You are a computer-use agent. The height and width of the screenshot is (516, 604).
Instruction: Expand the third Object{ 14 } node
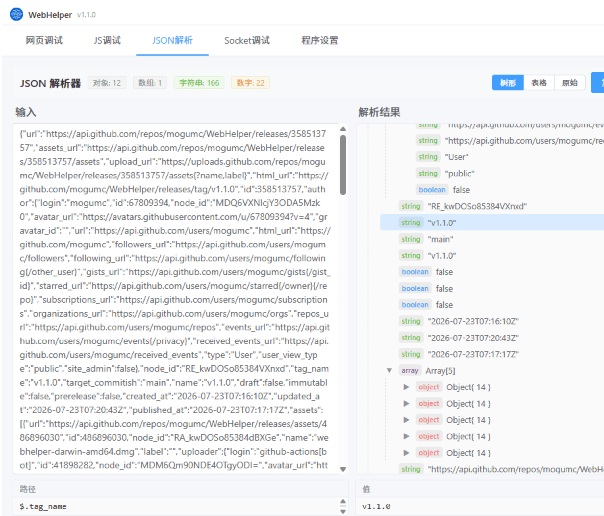coord(406,420)
